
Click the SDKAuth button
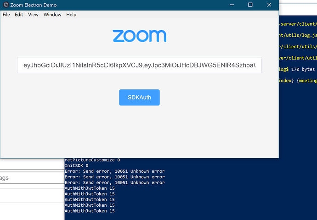pos(139,98)
